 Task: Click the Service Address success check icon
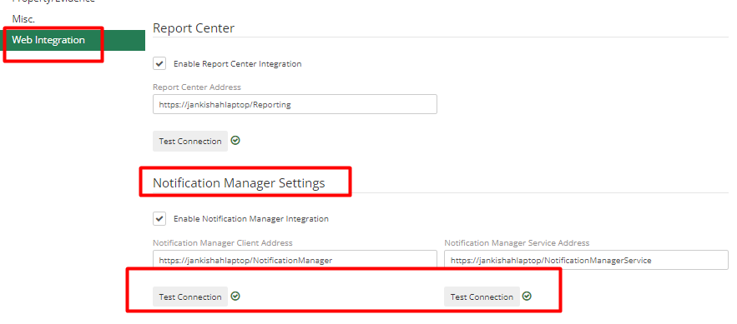coord(527,296)
